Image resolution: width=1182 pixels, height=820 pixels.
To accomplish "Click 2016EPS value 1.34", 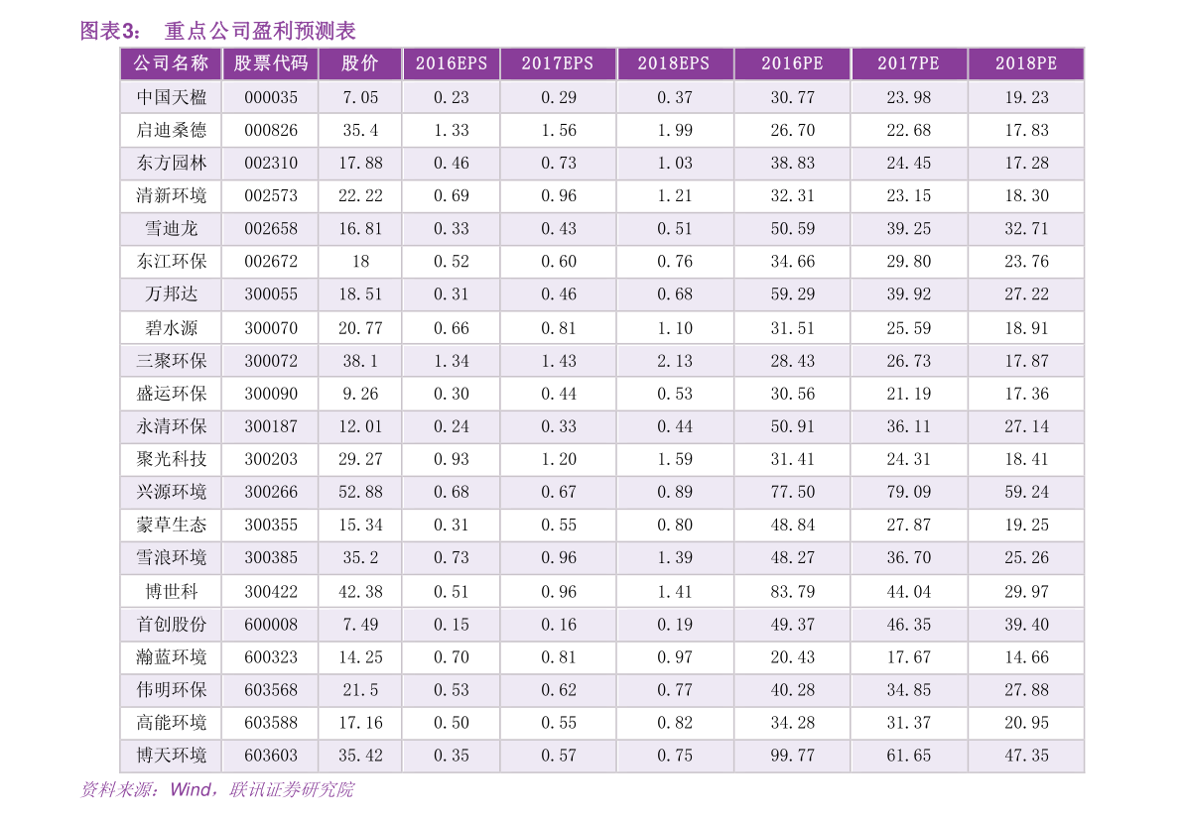I will [x=451, y=361].
